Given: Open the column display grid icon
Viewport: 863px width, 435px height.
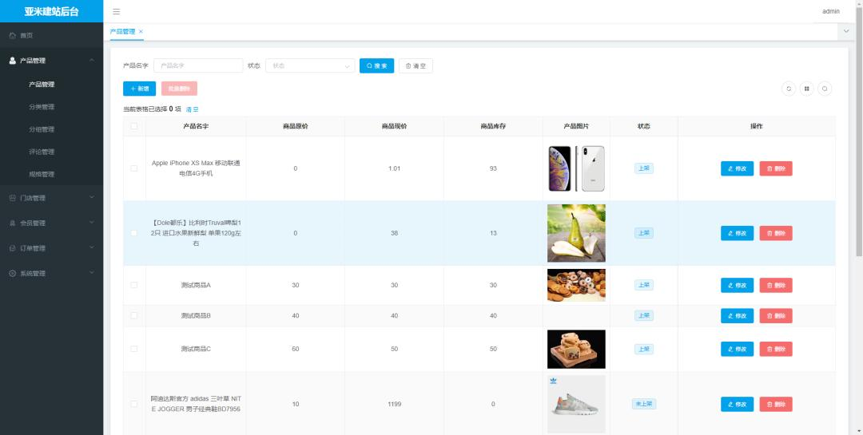Looking at the screenshot, I should point(806,89).
